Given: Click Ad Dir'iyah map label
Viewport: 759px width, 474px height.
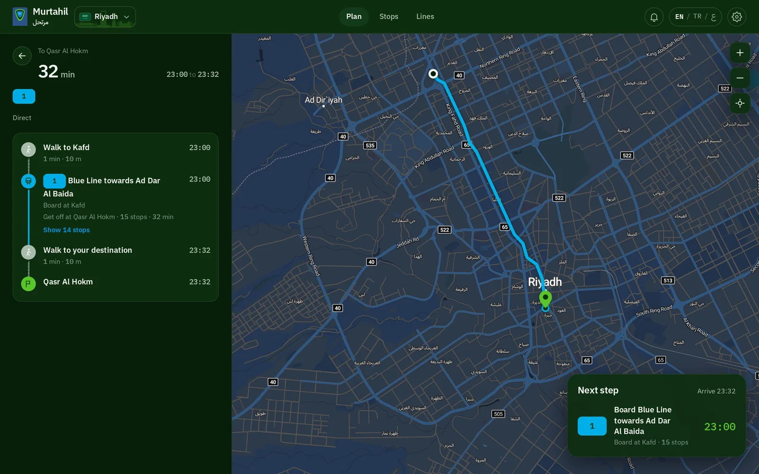Looking at the screenshot, I should tap(324, 100).
